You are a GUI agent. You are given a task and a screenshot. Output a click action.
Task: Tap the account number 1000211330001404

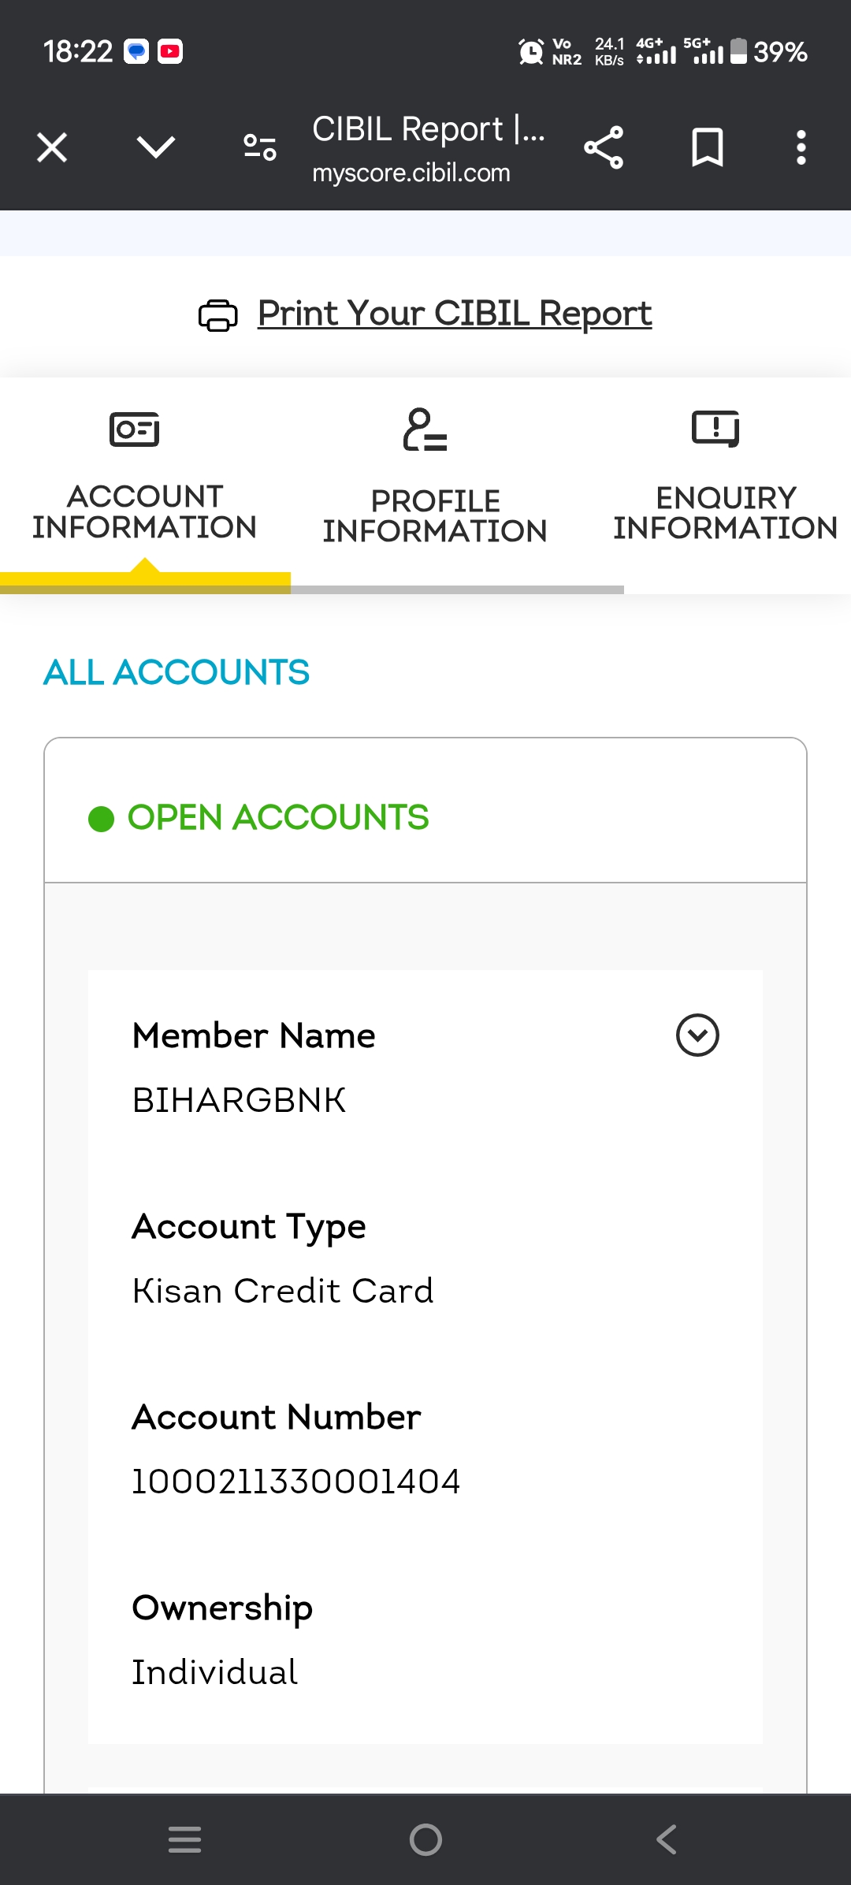pyautogui.click(x=296, y=1482)
